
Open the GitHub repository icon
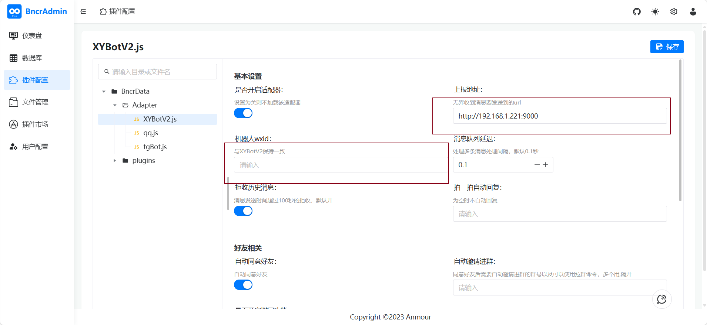(637, 11)
